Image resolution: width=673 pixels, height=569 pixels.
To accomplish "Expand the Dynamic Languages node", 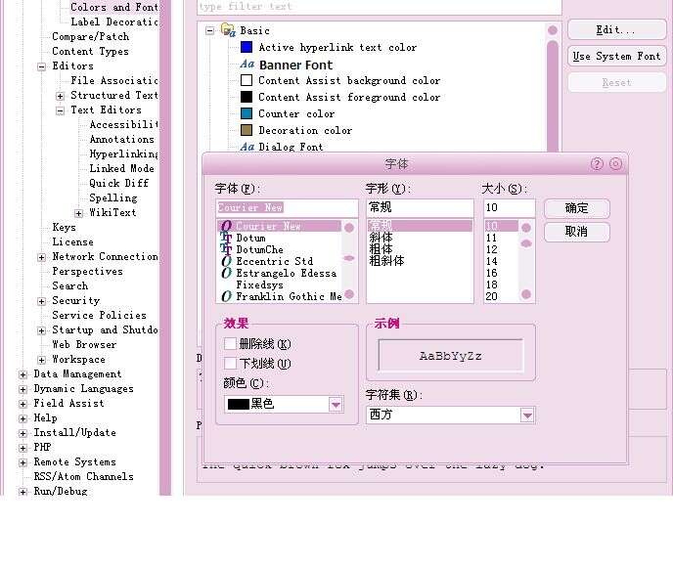I will click(23, 389).
